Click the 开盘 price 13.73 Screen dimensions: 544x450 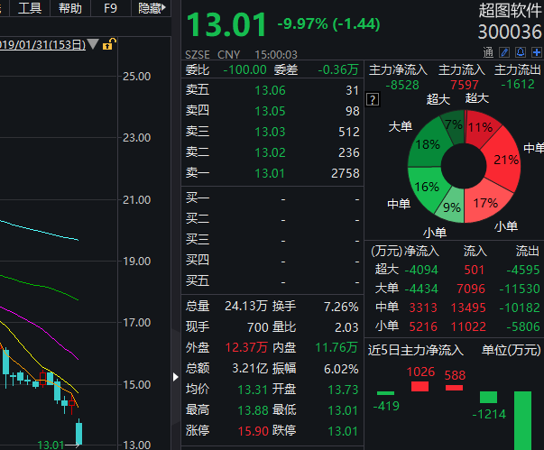click(343, 390)
